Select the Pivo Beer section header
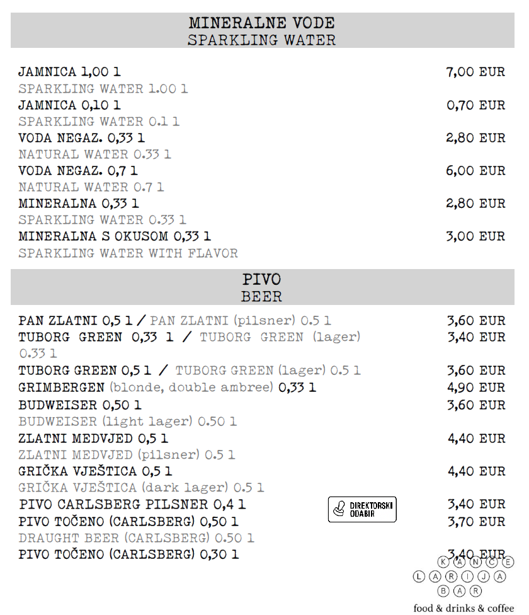The width and height of the screenshot is (529, 615). point(262,287)
